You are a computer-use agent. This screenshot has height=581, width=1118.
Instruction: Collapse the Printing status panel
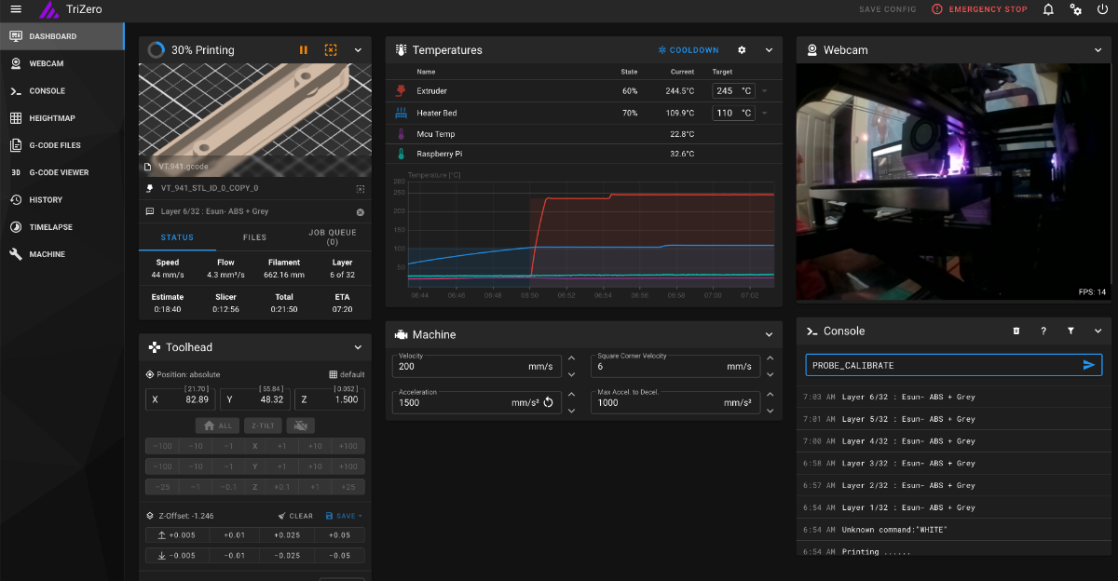coord(358,50)
